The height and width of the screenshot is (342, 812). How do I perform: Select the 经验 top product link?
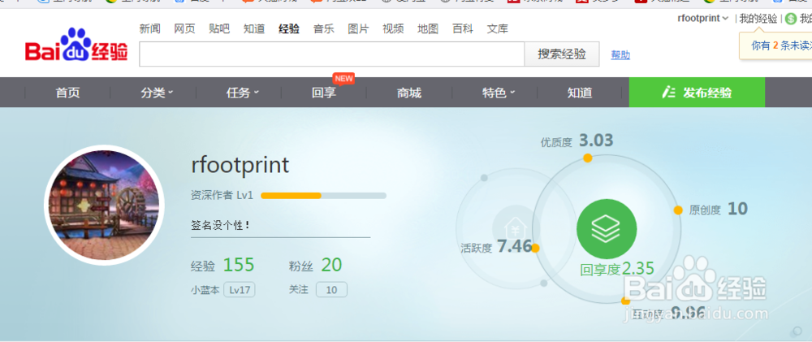click(x=288, y=28)
